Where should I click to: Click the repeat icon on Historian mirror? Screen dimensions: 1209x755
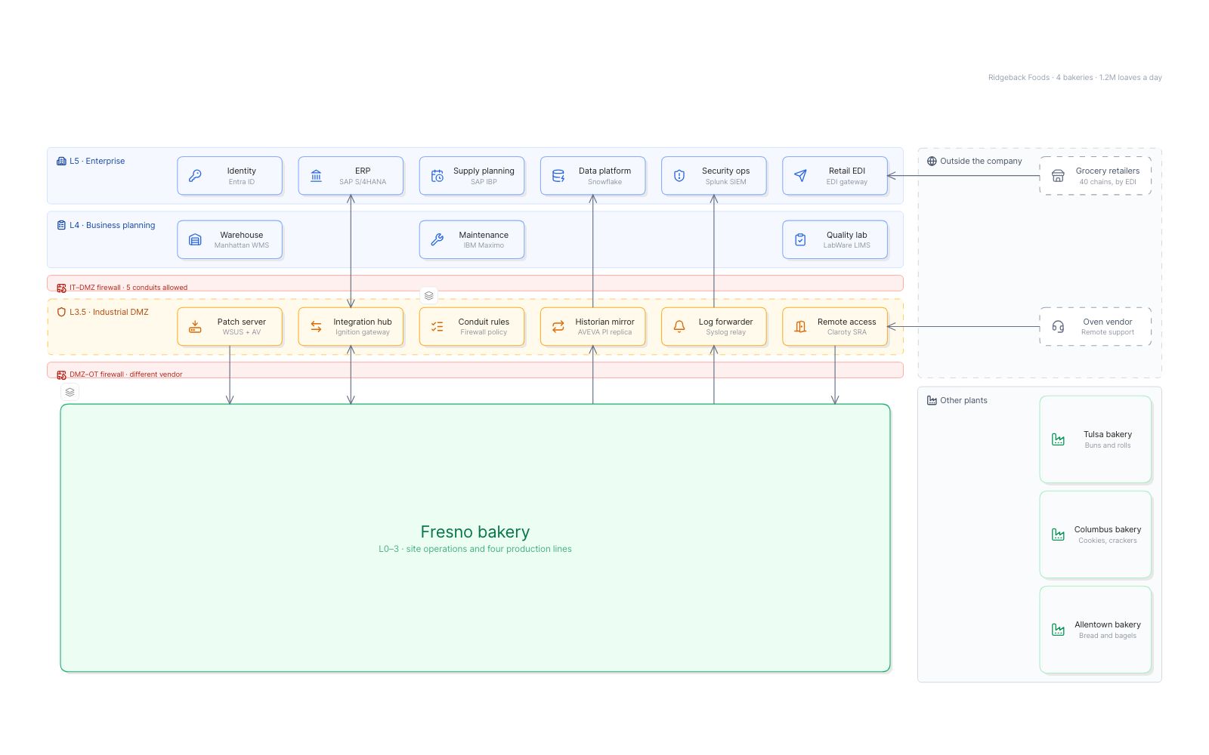pos(558,327)
